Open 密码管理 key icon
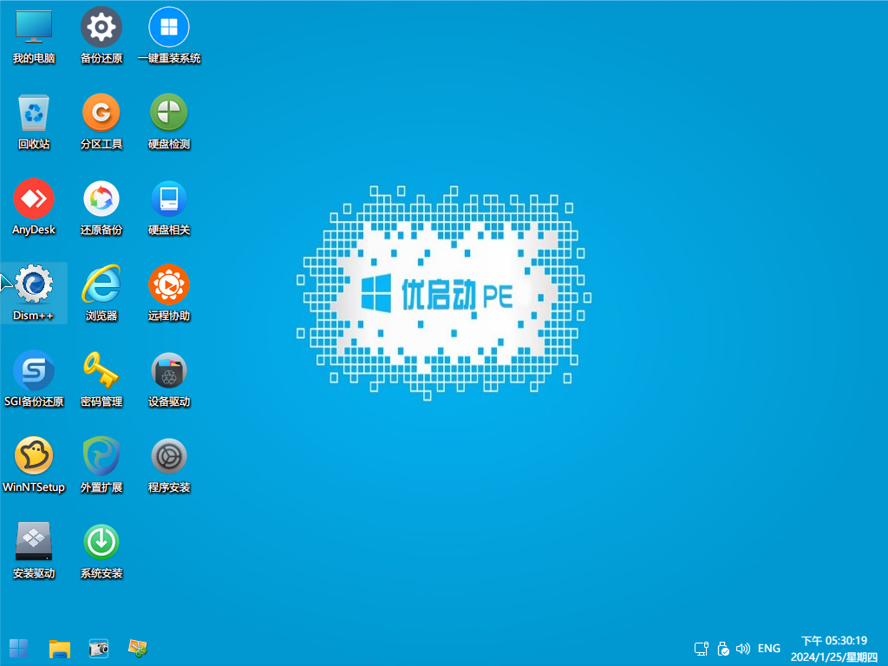The width and height of the screenshot is (888, 666). coord(101,379)
